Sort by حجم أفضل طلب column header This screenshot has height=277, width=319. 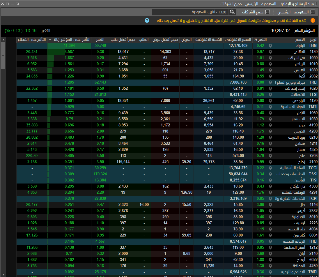[123, 40]
